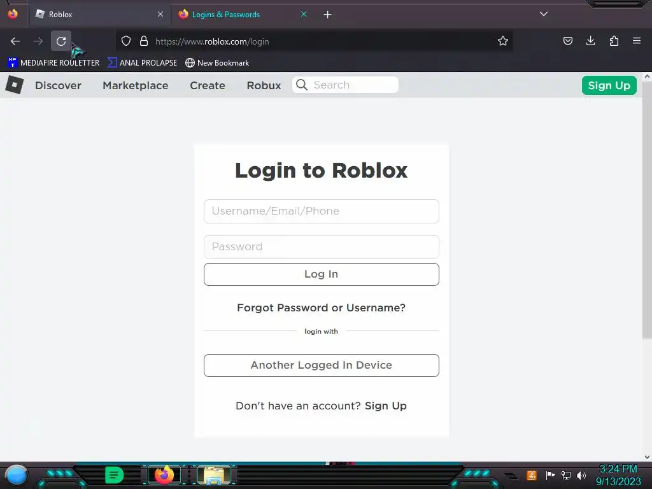Click the Log In button

pos(322,274)
